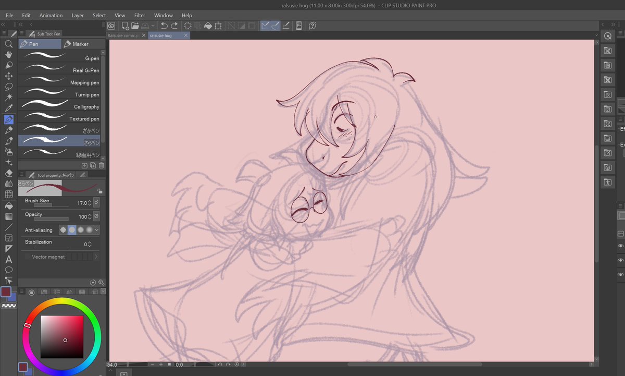Select the Hand move-view tool
The image size is (625, 376).
[x=9, y=55]
